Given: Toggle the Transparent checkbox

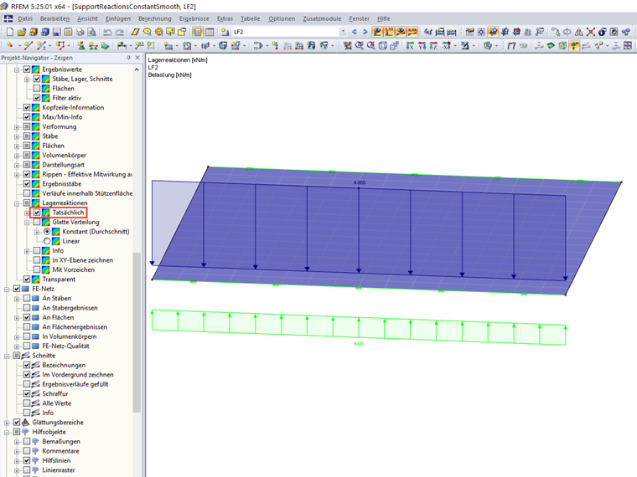Looking at the screenshot, I should click(x=27, y=280).
